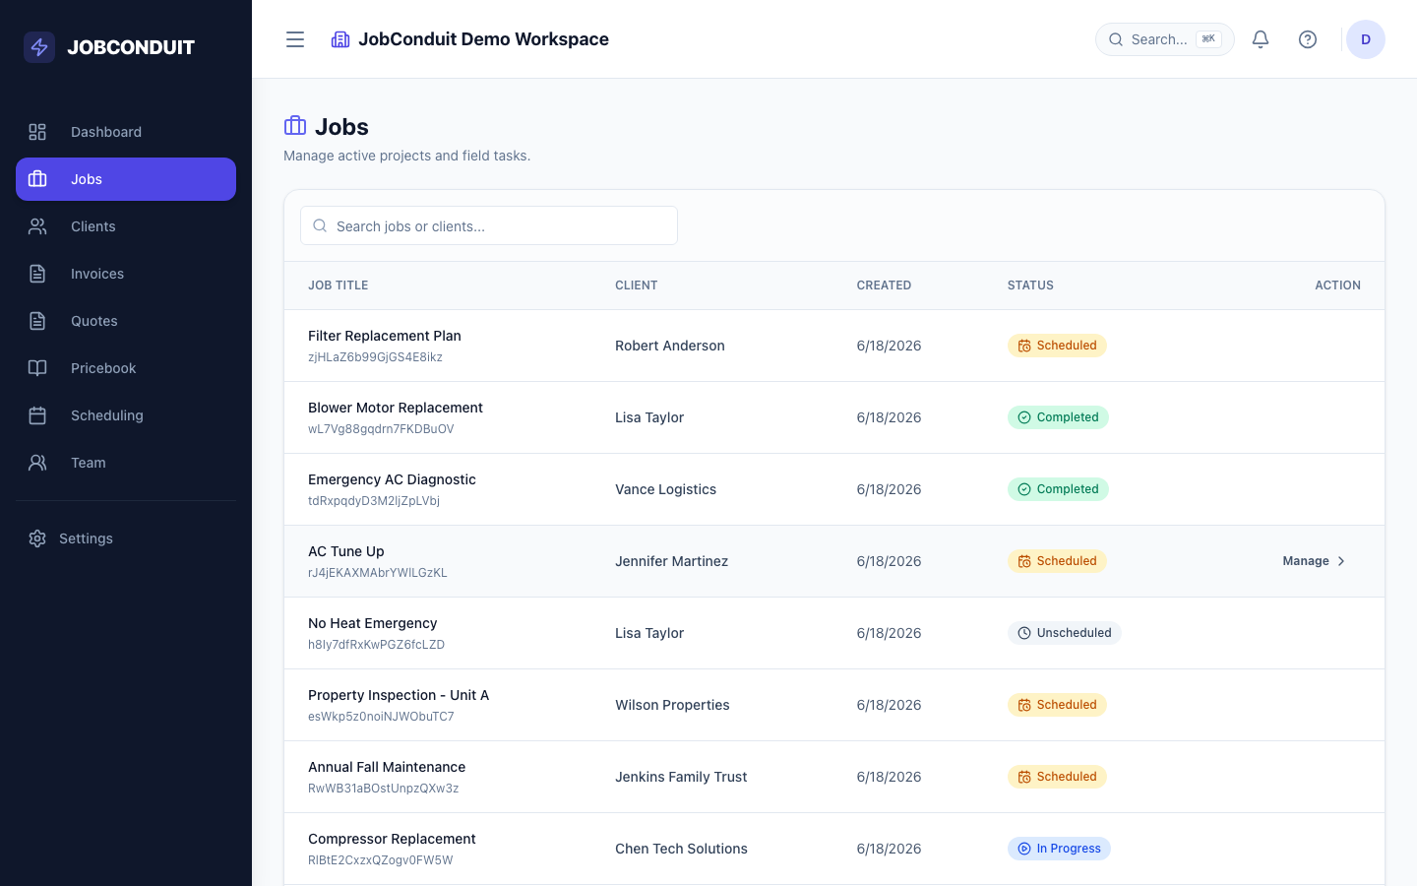Viewport: 1417px width, 886px height.
Task: Focus the Search jobs or clients field
Action: pos(489,225)
